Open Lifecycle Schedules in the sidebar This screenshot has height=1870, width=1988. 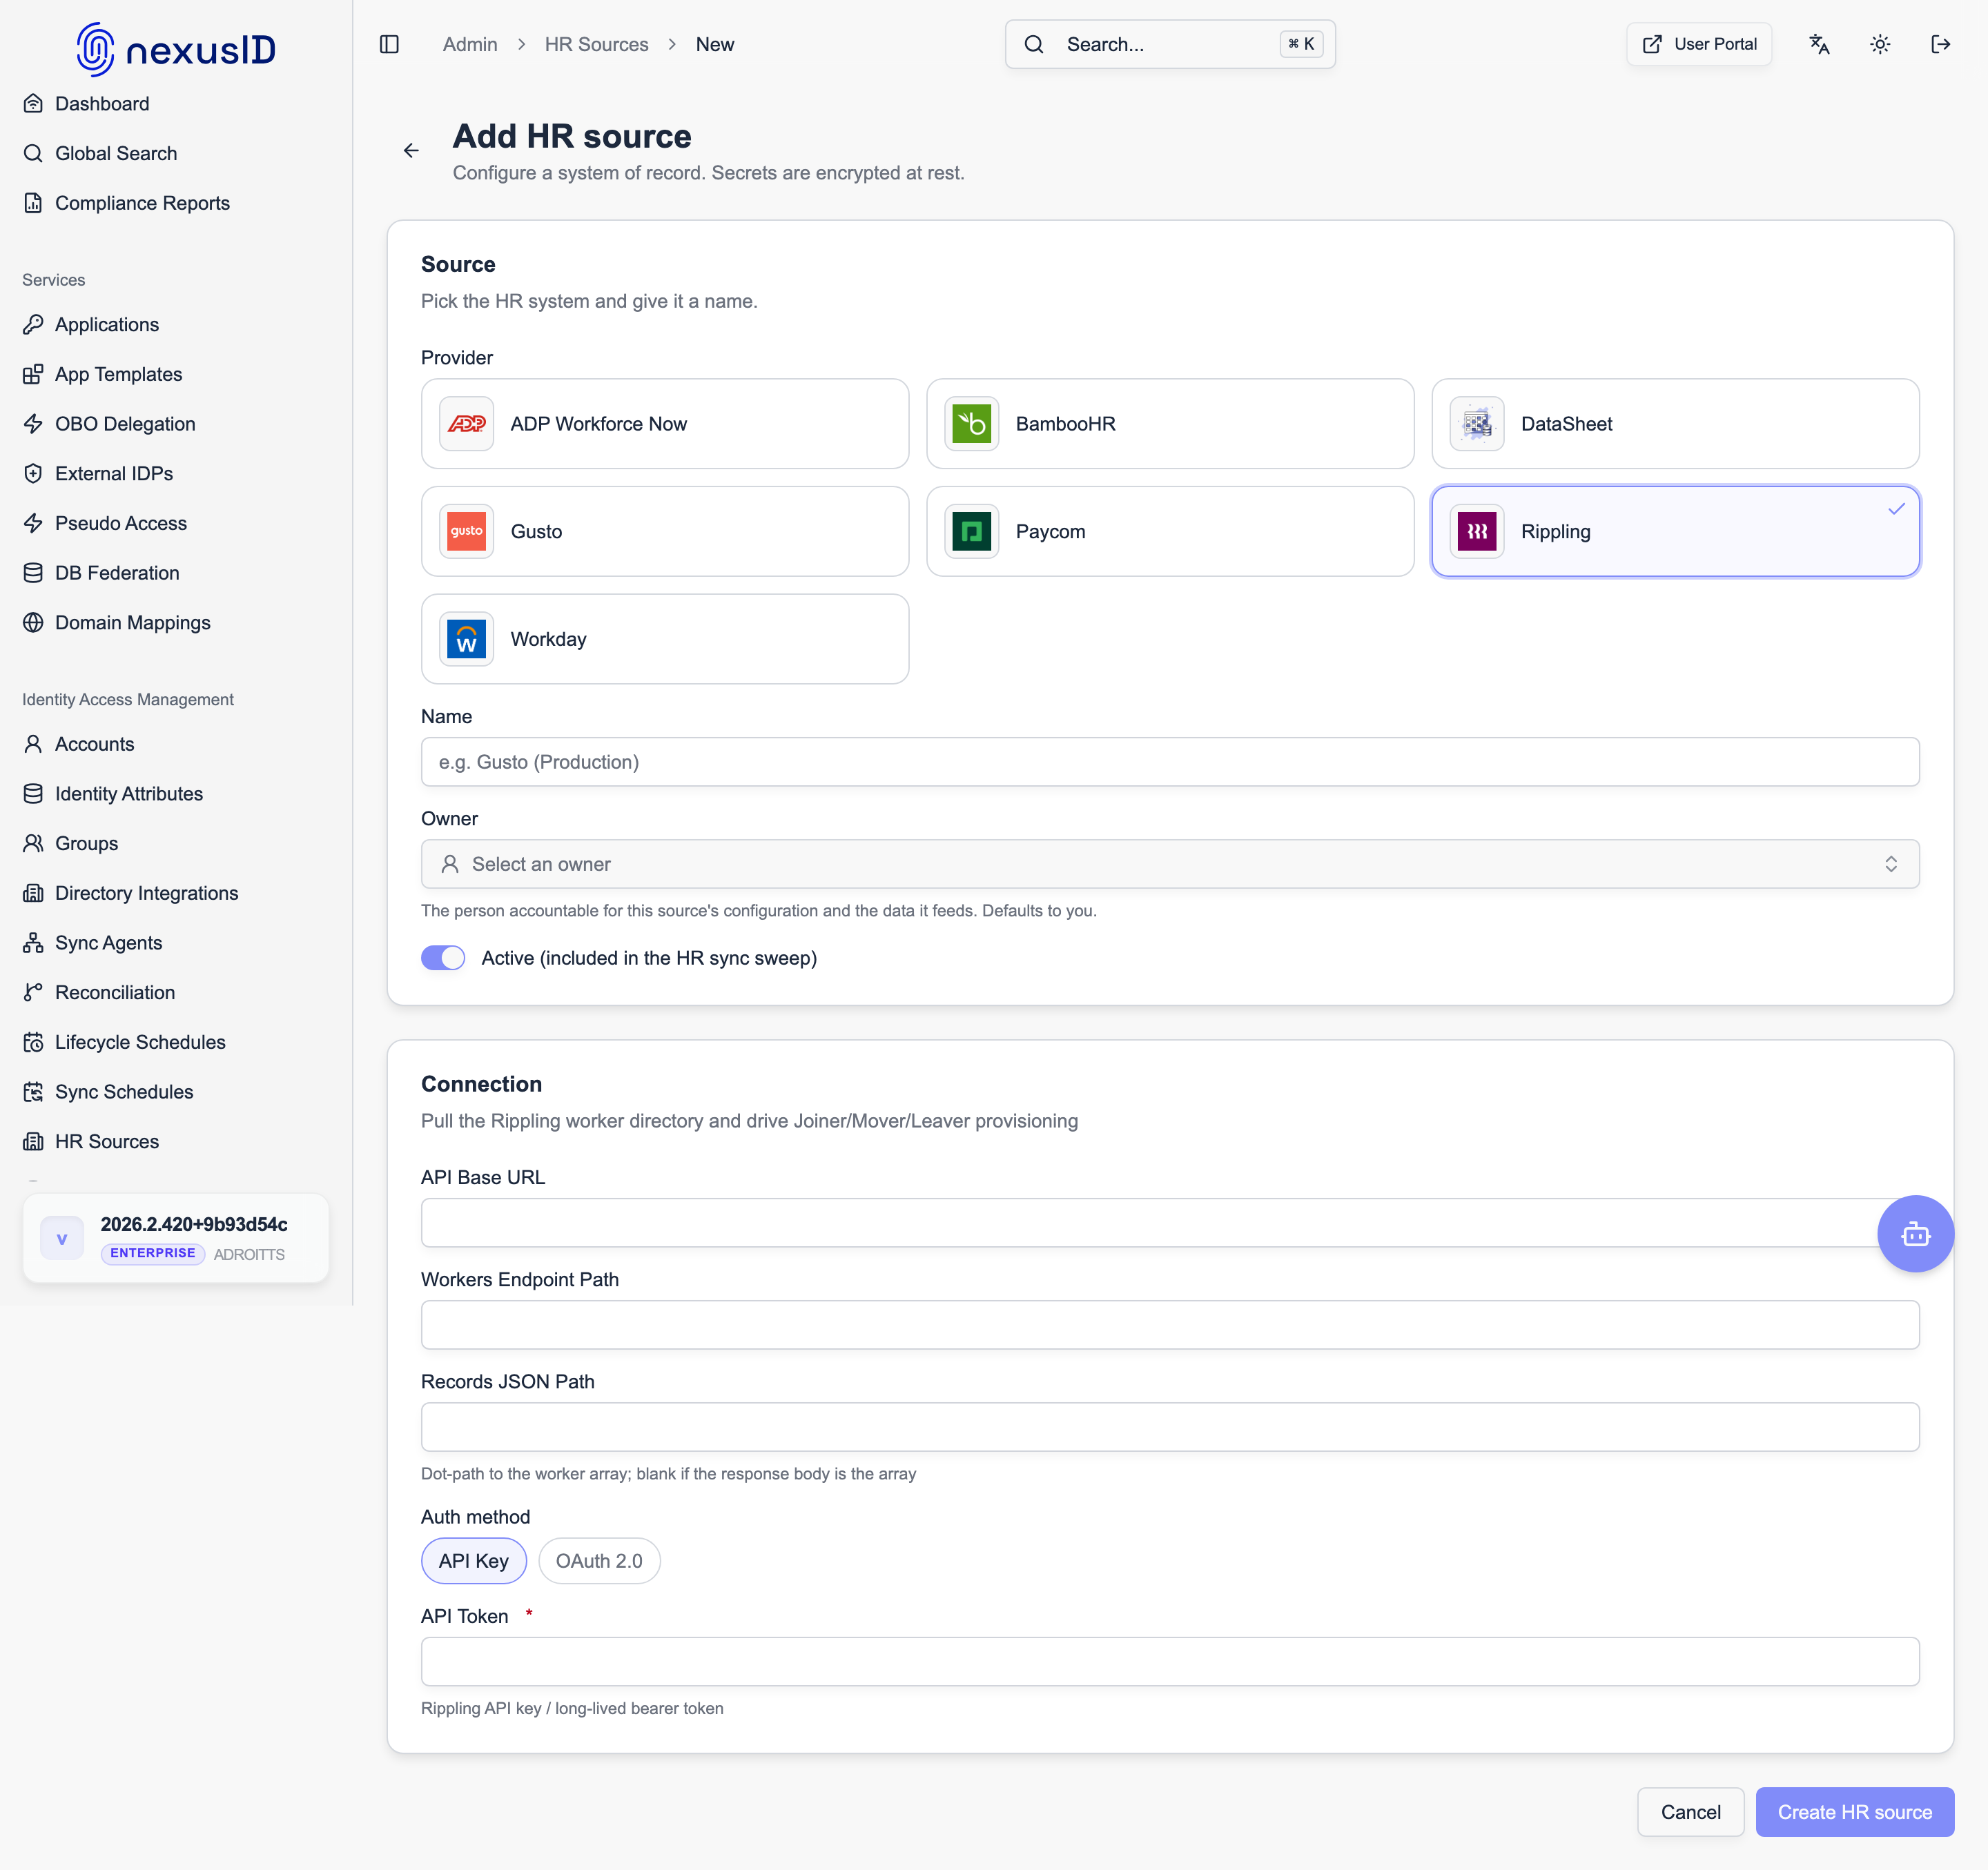click(x=176, y=1043)
